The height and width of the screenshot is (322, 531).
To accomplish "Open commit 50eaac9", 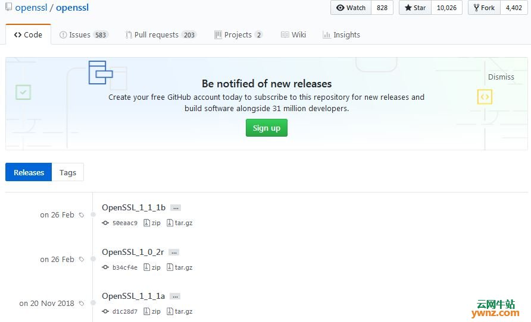I will point(125,223).
